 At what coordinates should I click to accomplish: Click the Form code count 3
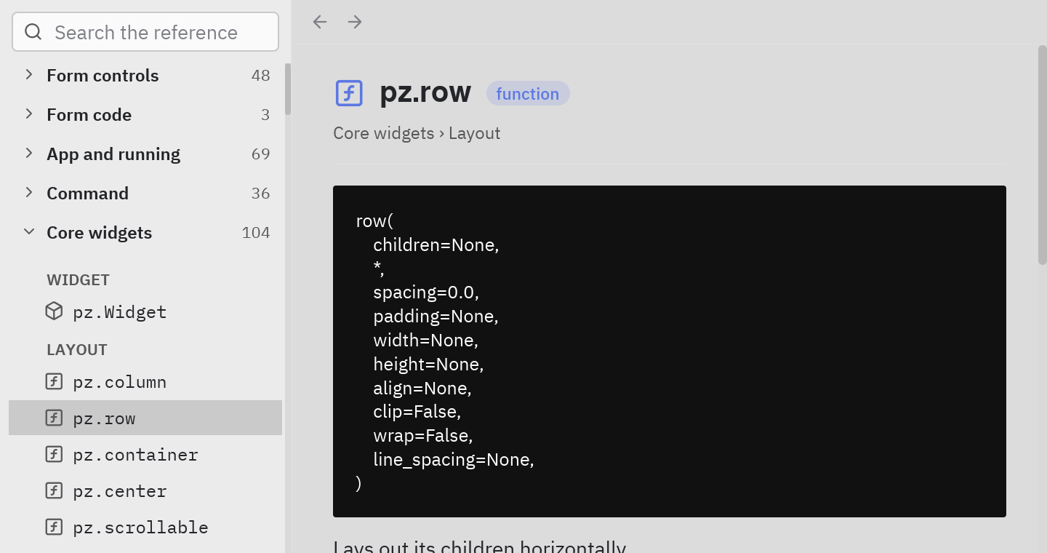pyautogui.click(x=265, y=114)
